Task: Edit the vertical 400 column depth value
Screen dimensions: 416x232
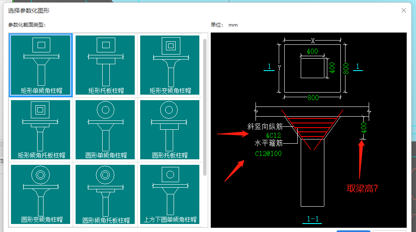Action: click(x=332, y=68)
